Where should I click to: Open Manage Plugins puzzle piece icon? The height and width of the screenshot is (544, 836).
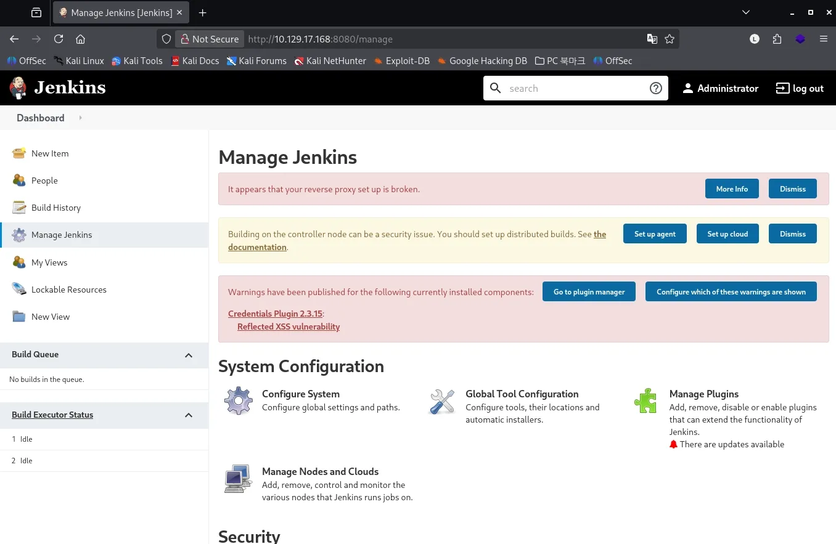645,400
